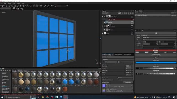Click the filter icon in Shelf toolbar
The width and height of the screenshot is (177, 99).
[x=13, y=70]
